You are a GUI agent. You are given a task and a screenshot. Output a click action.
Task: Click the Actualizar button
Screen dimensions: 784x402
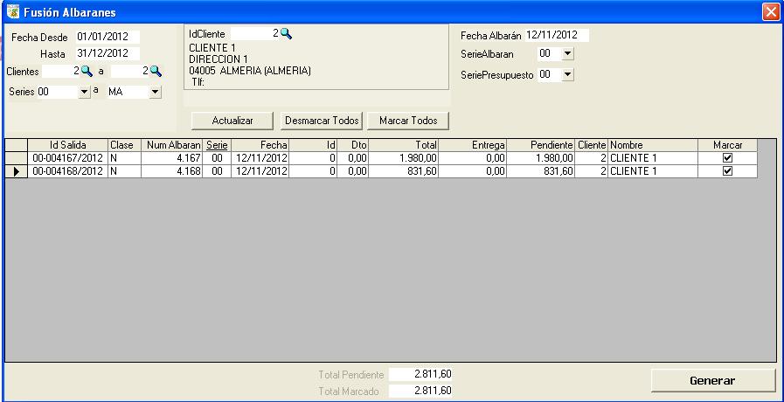(232, 121)
